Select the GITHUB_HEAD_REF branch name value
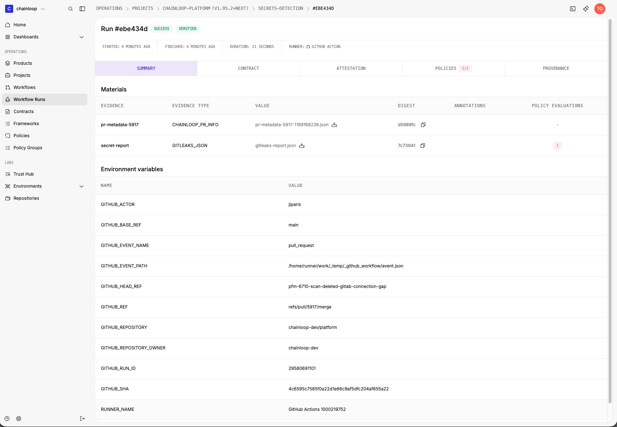 [x=337, y=286]
